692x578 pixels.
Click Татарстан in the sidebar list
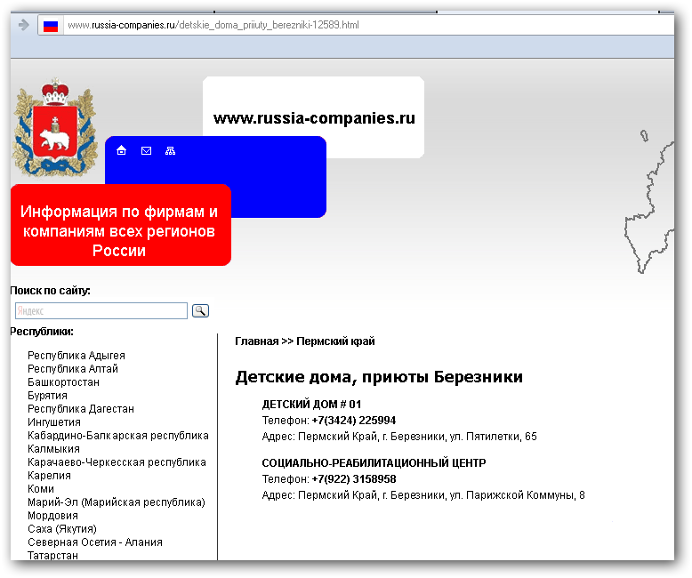click(x=52, y=555)
